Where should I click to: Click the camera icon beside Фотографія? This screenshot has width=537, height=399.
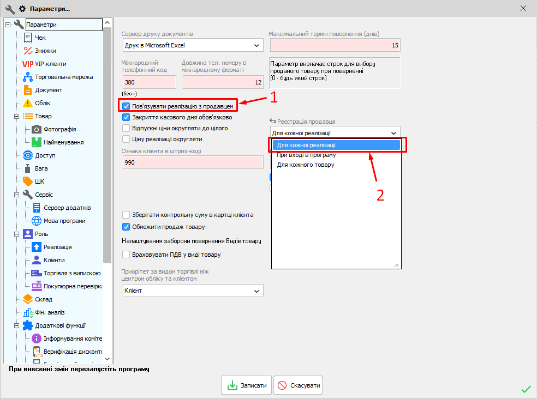(x=37, y=129)
